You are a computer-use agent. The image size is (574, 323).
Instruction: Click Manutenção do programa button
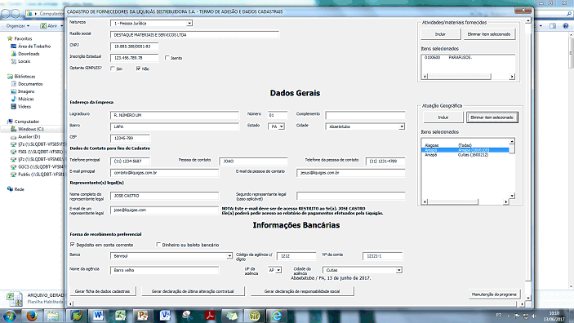point(494,294)
